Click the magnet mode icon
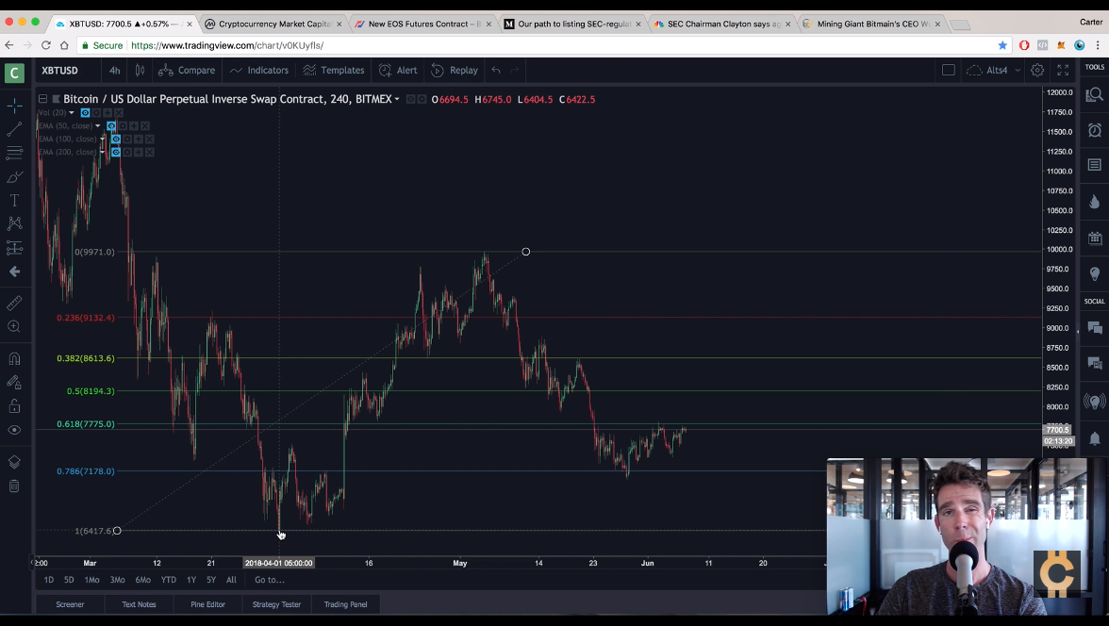Viewport: 1109px width, 626px height. pyautogui.click(x=14, y=358)
